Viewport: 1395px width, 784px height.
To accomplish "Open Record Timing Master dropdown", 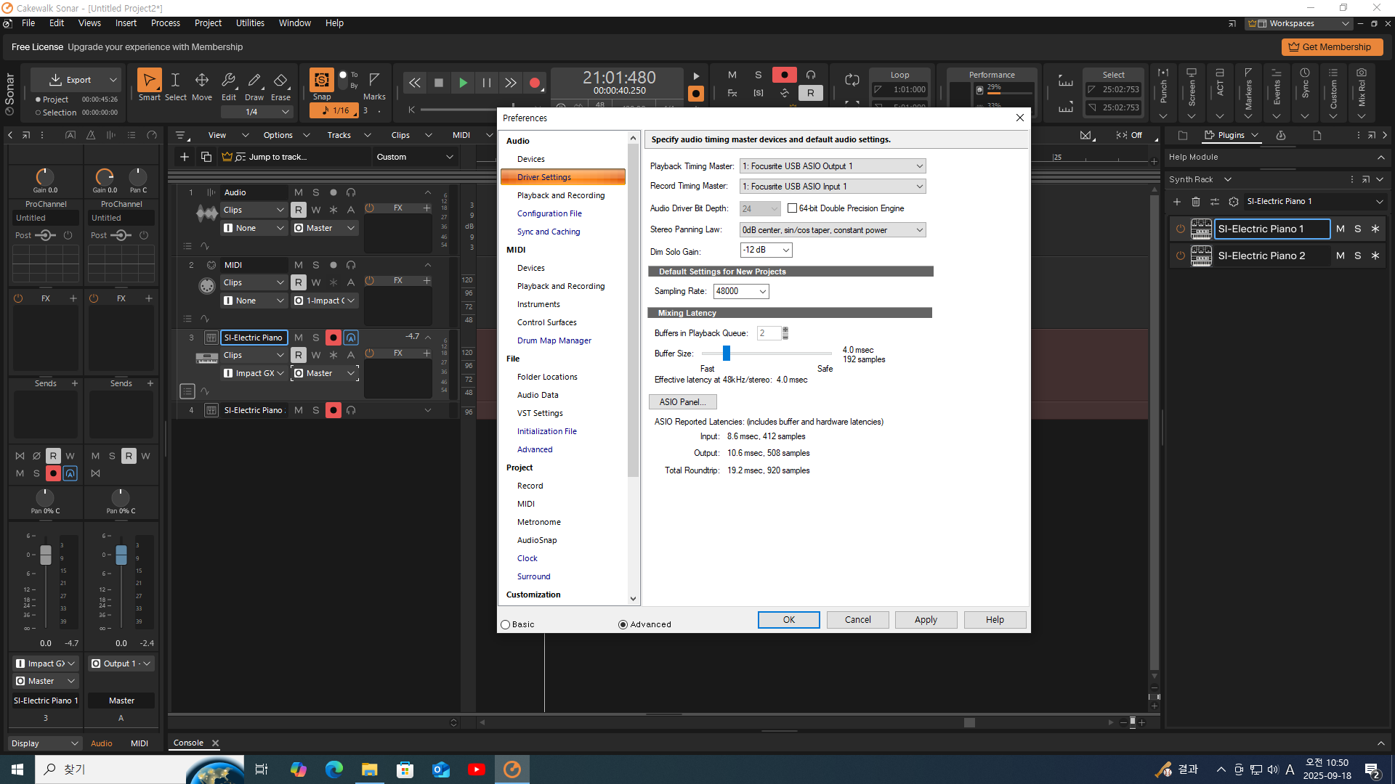I will (833, 187).
